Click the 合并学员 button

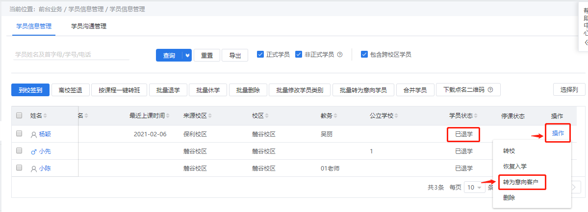tap(415, 90)
